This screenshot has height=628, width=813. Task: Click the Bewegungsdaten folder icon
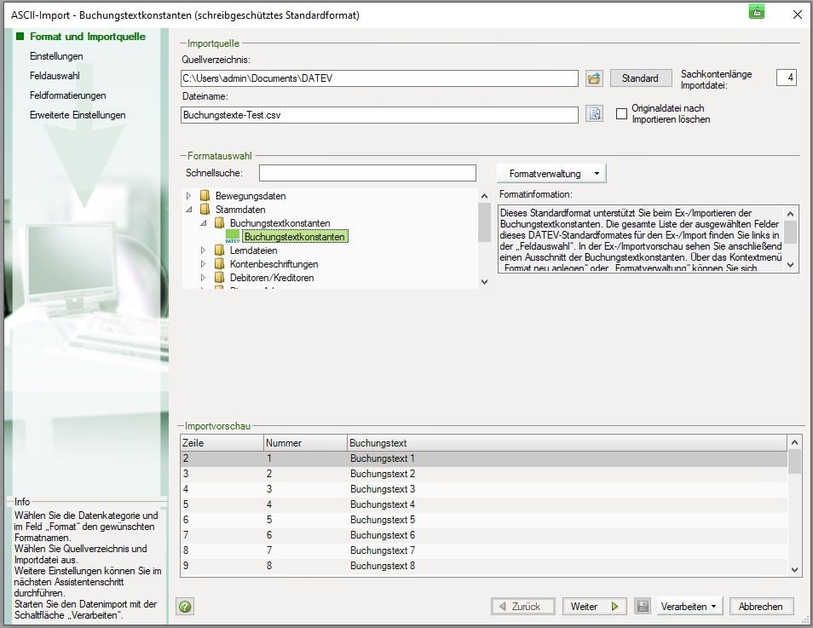pos(205,195)
